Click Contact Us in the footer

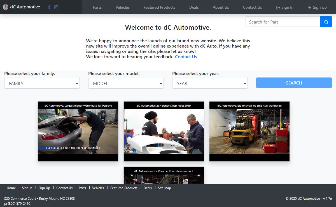coord(64,188)
